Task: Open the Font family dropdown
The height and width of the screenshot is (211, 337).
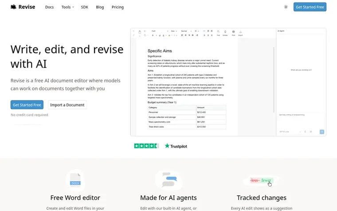Action: click(x=160, y=31)
